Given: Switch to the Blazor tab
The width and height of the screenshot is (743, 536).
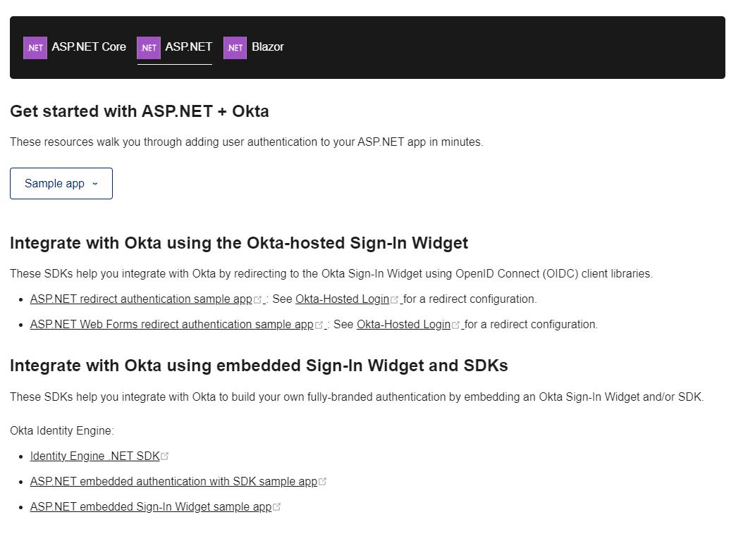Looking at the screenshot, I should (x=267, y=47).
